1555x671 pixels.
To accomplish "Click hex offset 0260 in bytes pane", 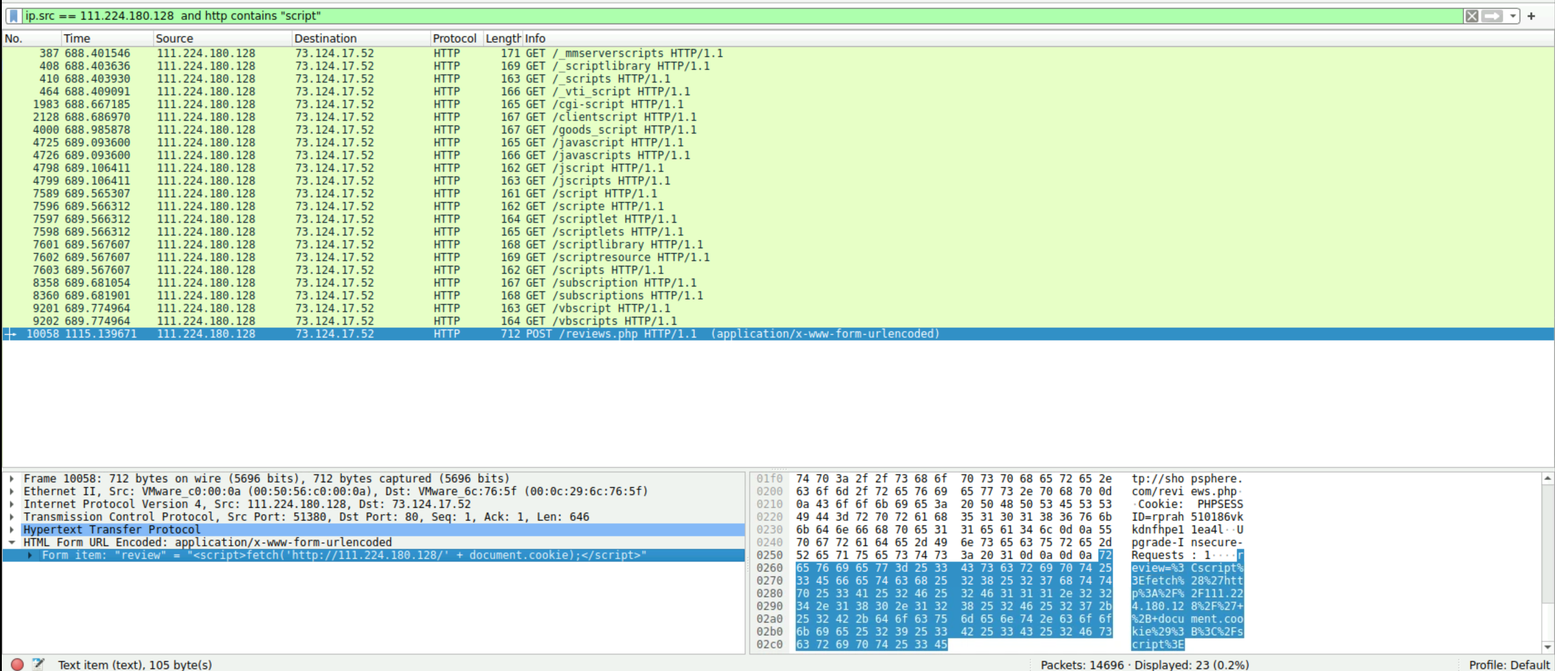I will [x=769, y=568].
